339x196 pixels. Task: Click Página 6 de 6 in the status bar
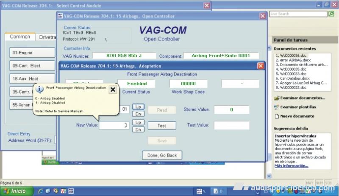[11, 183]
